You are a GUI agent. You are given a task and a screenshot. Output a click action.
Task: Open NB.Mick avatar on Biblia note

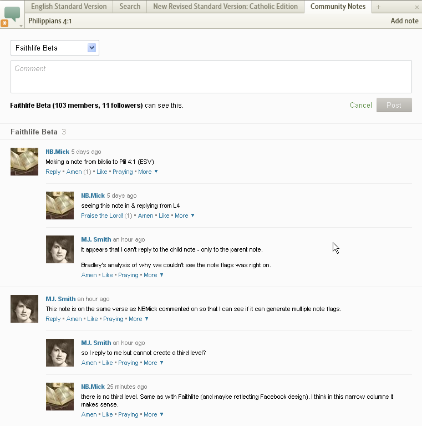click(24, 162)
